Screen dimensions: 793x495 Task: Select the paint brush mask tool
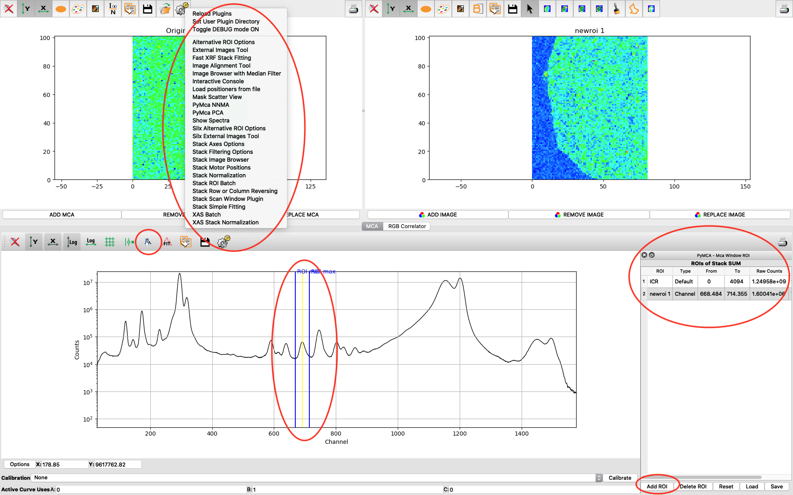click(x=617, y=9)
